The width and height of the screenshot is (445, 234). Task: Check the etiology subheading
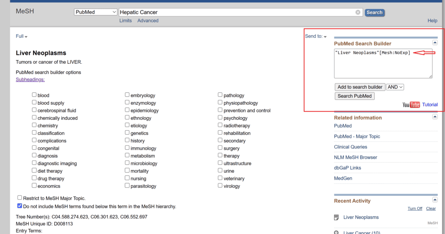point(127,125)
